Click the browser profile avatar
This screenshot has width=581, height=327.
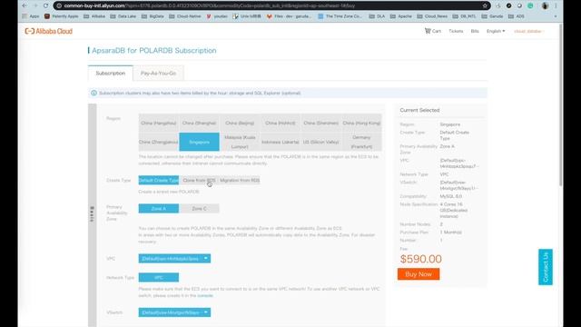coord(545,5)
